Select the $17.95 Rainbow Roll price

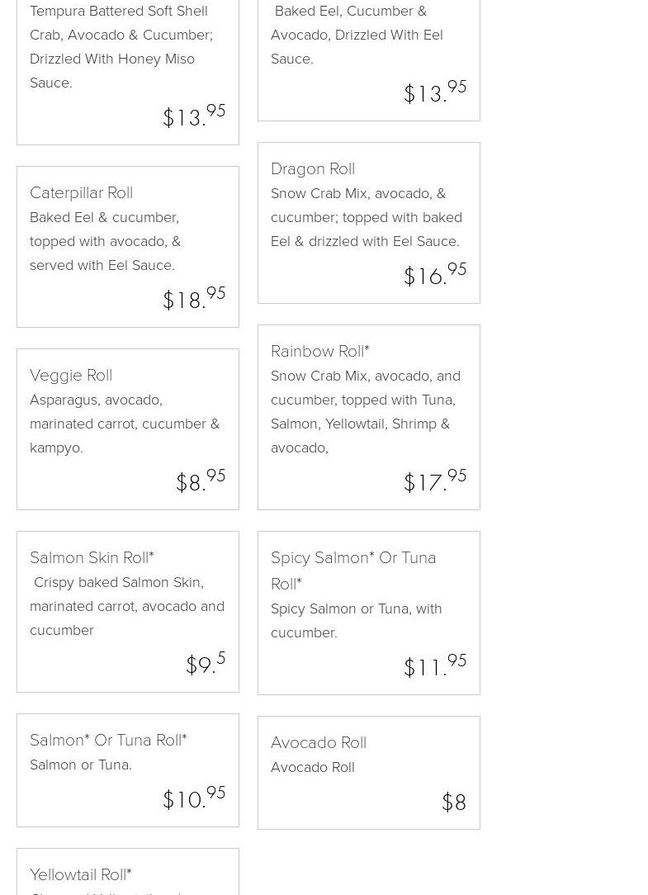(435, 481)
